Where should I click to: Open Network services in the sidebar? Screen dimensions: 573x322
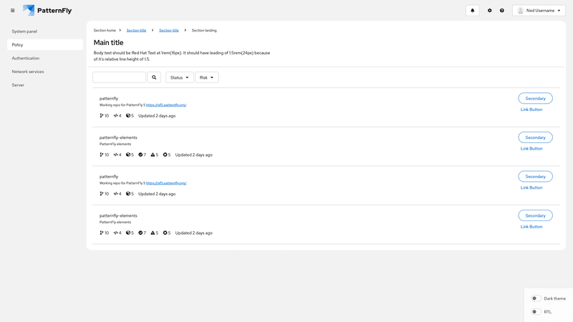pyautogui.click(x=45, y=72)
